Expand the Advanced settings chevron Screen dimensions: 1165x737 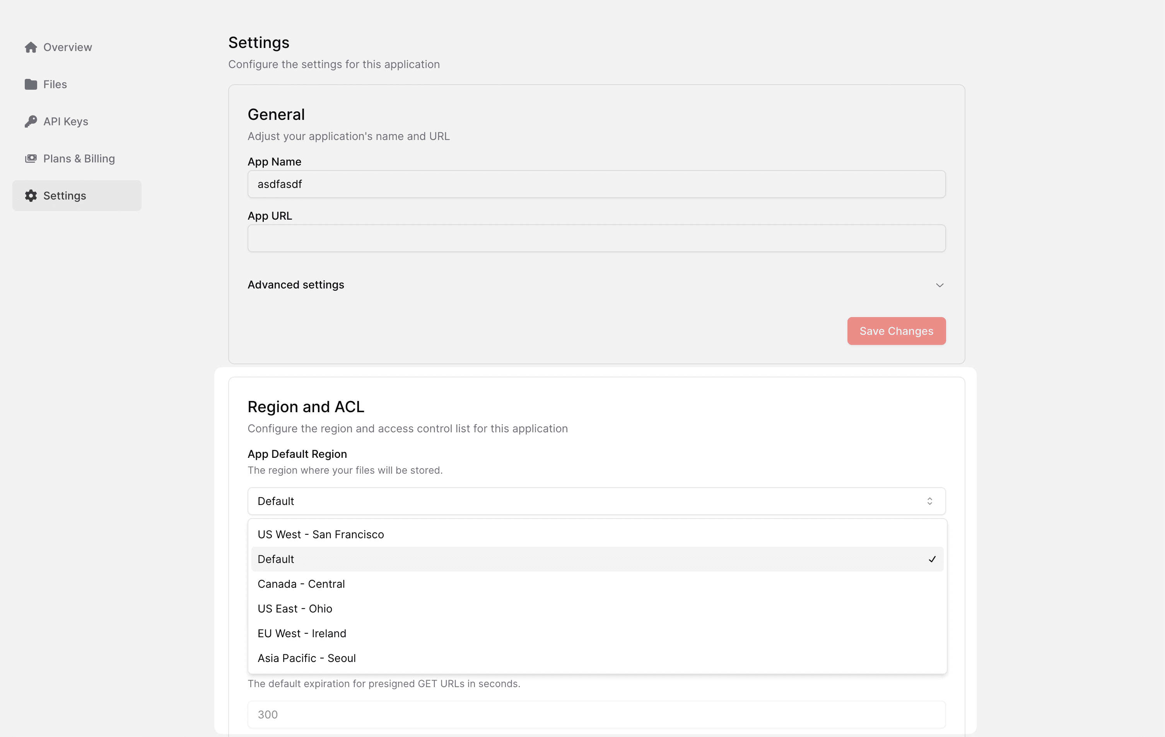pos(939,285)
